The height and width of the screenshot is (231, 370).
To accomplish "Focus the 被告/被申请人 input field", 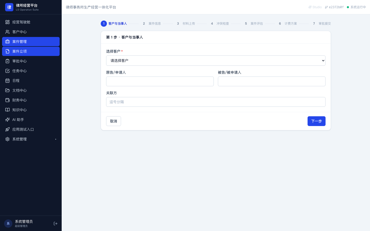I will tap(272, 81).
